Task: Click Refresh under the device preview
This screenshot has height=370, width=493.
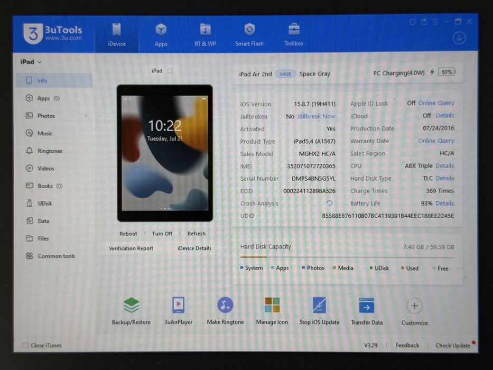Action: coord(197,234)
